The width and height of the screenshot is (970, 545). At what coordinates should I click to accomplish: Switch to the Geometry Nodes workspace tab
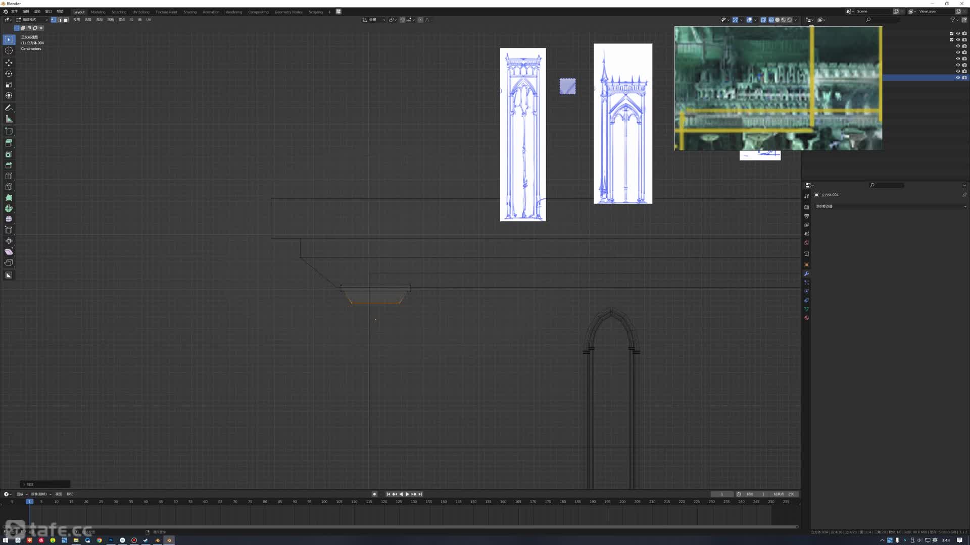(288, 12)
